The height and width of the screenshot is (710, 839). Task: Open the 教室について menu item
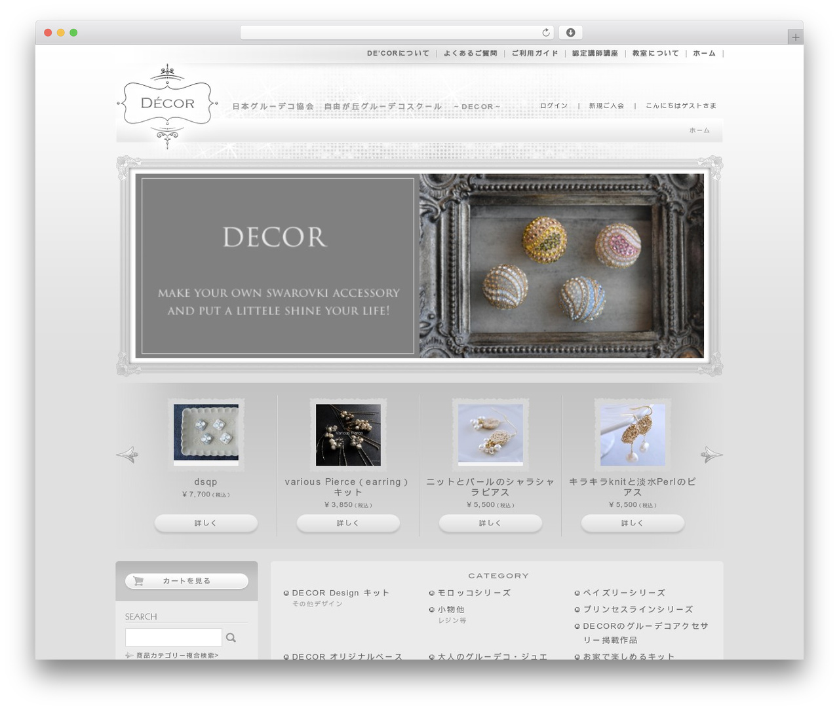[655, 54]
